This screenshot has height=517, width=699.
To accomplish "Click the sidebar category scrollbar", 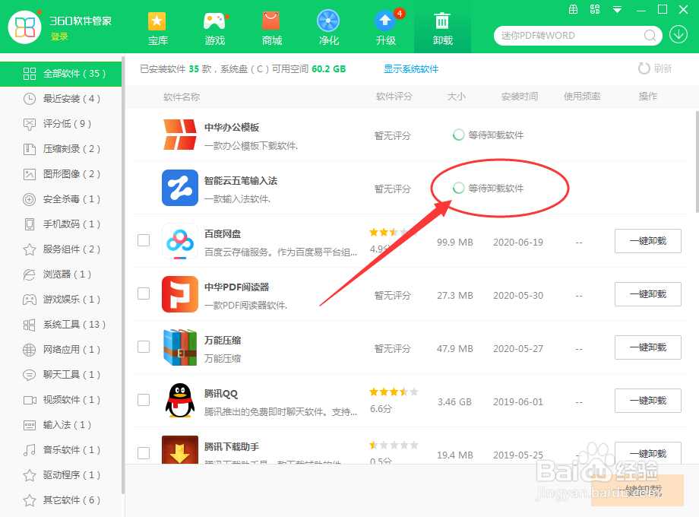I will (x=122, y=274).
